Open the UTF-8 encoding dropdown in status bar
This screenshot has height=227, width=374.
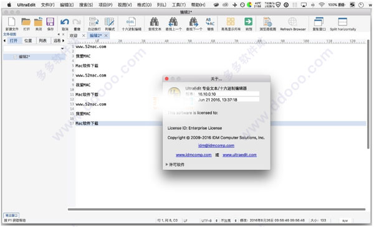209,221
